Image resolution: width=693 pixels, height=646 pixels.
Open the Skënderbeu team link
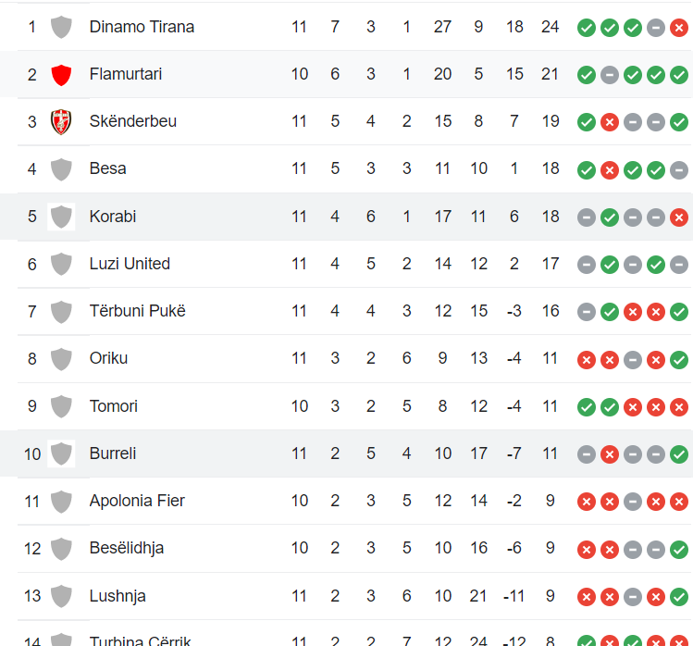133,121
